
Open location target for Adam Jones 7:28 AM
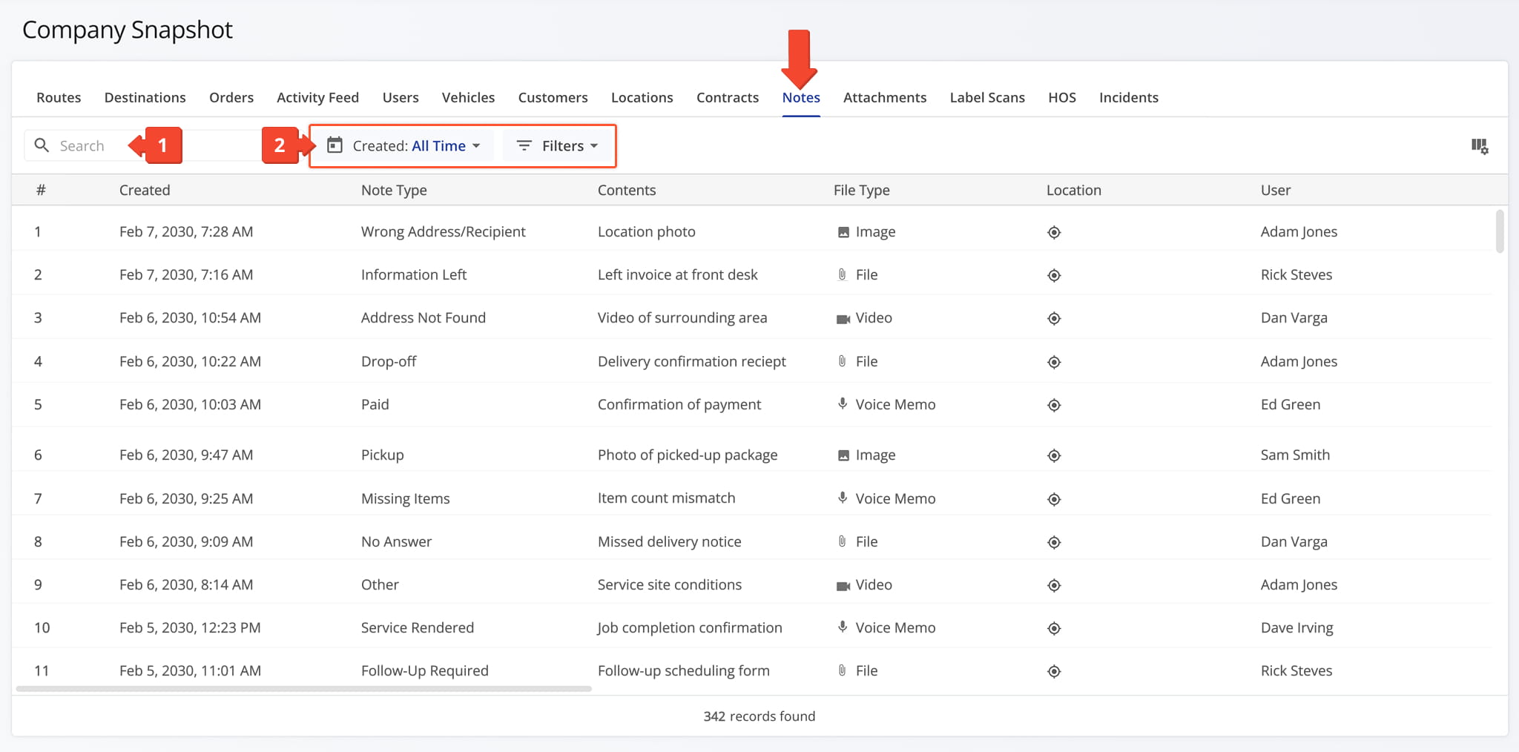[x=1054, y=232]
